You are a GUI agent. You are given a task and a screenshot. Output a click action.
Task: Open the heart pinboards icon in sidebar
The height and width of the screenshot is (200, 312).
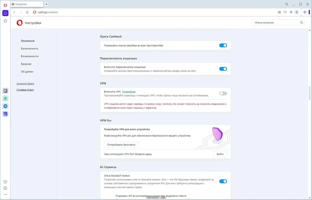[x=5, y=182]
